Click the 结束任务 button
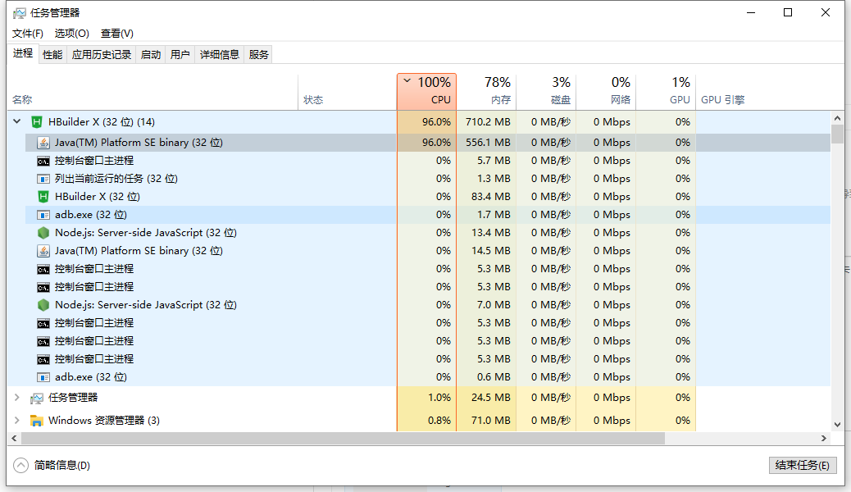851x492 pixels. (803, 465)
